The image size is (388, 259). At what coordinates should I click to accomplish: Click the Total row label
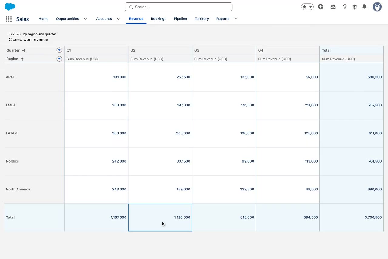[10, 217]
